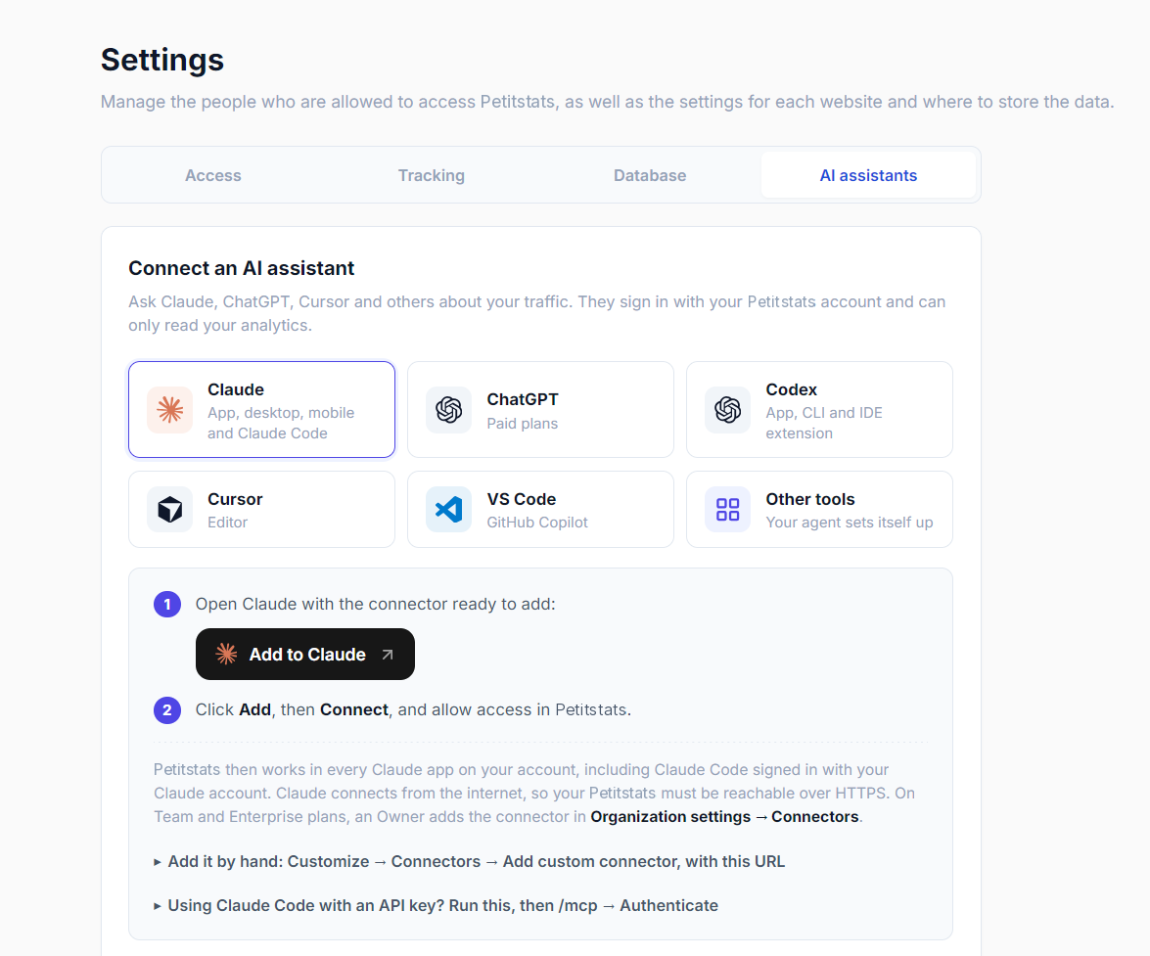
Task: Select the AI assistants tab
Action: 868,175
